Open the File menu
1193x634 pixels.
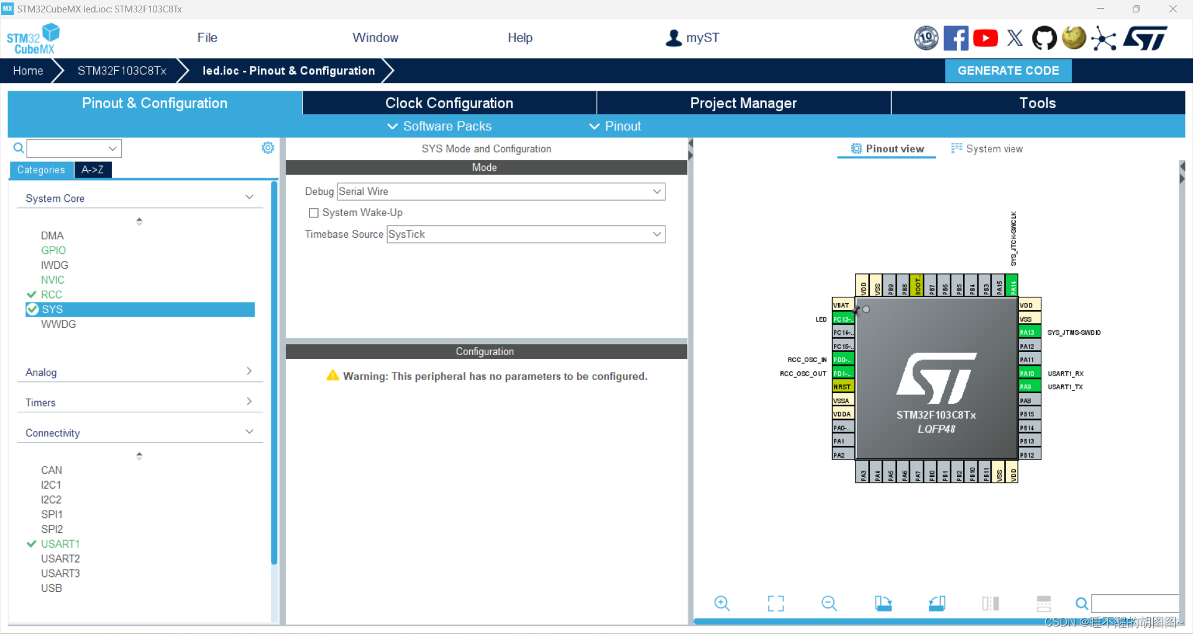click(207, 38)
